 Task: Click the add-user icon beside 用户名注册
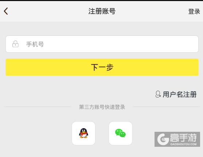click(158, 94)
